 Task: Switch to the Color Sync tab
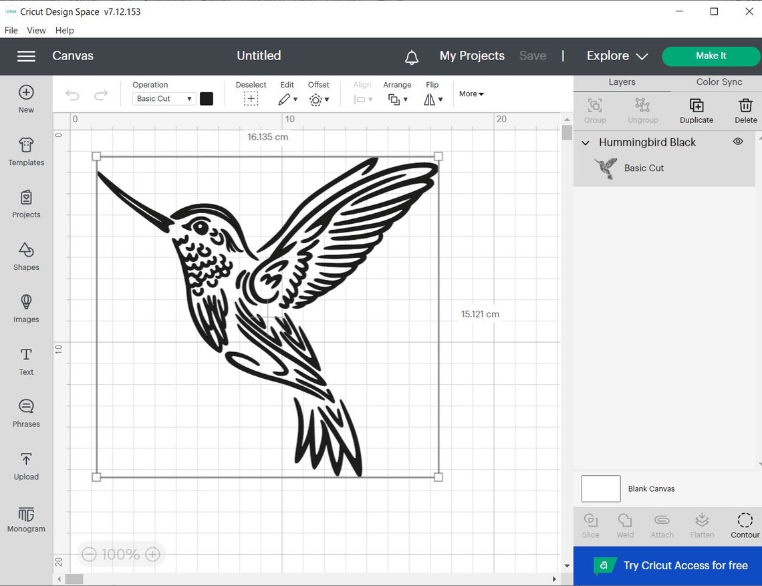719,82
